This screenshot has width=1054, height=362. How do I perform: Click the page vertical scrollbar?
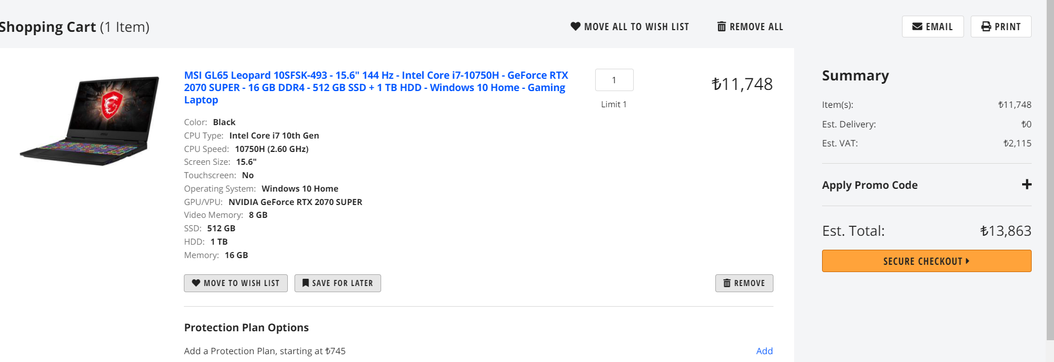pyautogui.click(x=1050, y=168)
